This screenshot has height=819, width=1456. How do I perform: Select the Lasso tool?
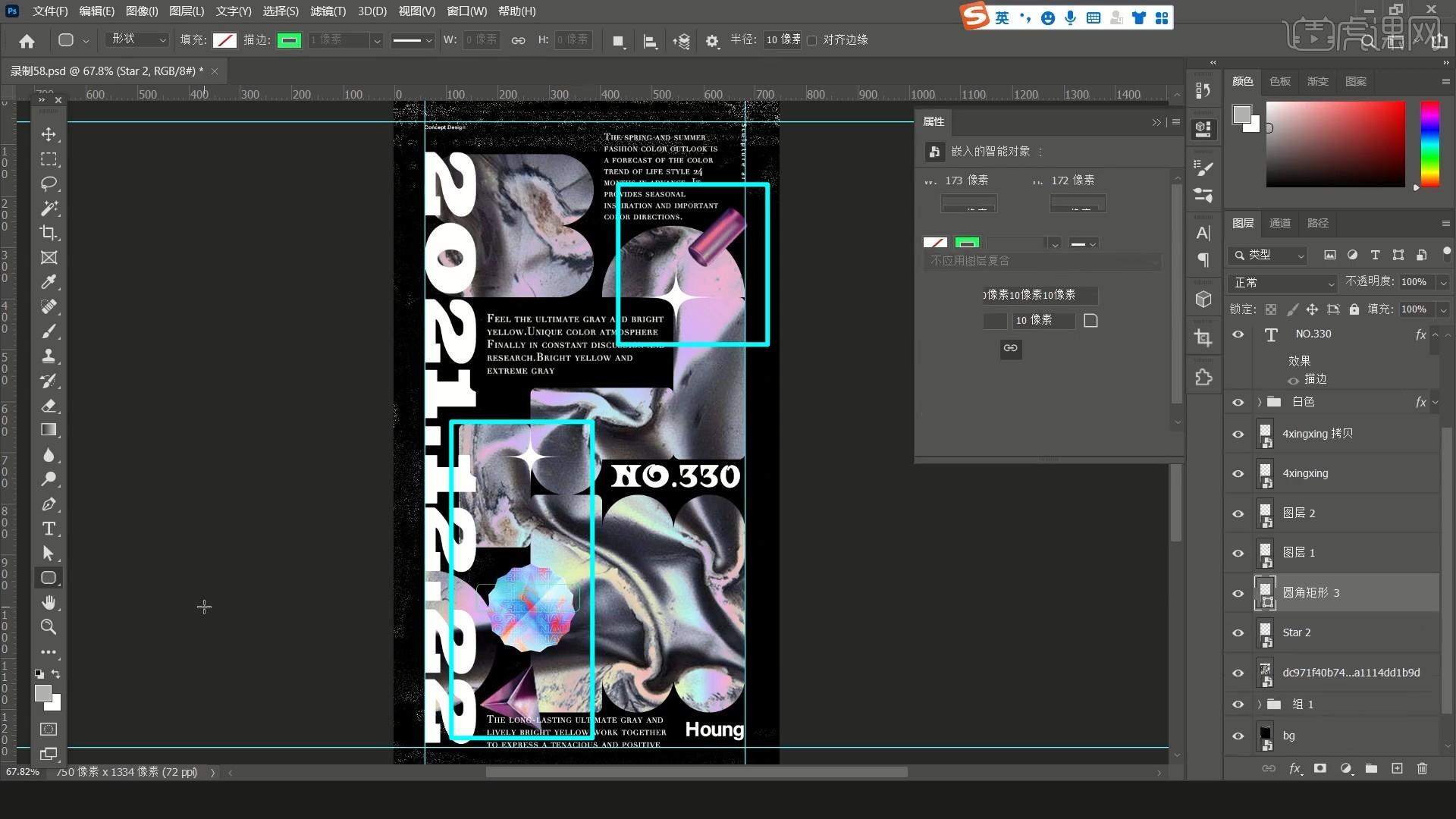pos(49,184)
